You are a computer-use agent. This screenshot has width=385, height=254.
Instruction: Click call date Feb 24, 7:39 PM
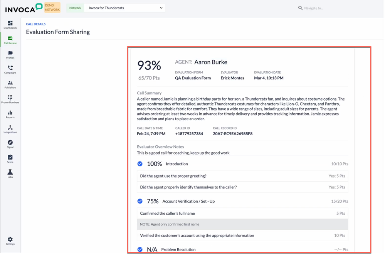click(x=151, y=134)
